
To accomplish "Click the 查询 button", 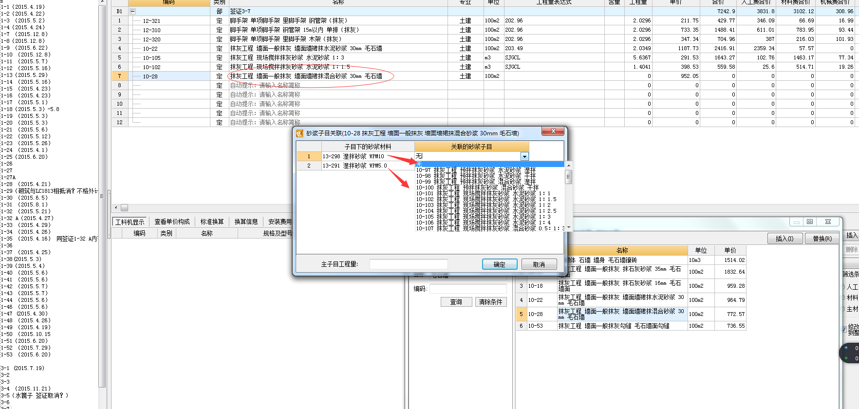I will pos(456,302).
